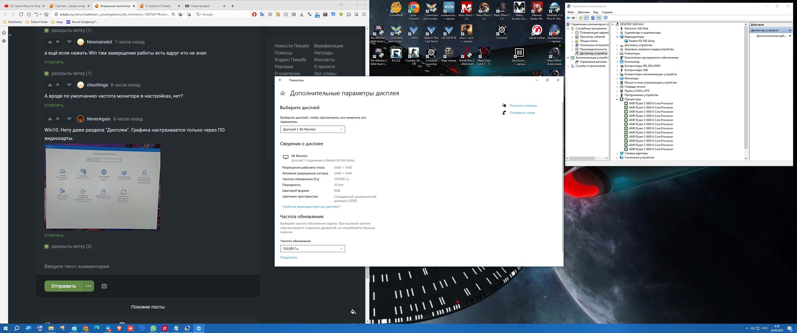Click Отправить отзыв link

(x=522, y=113)
